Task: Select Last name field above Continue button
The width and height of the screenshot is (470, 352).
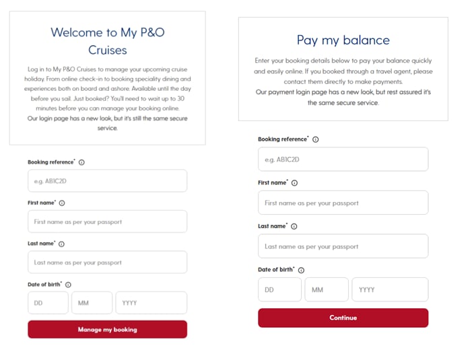Action: coord(343,246)
